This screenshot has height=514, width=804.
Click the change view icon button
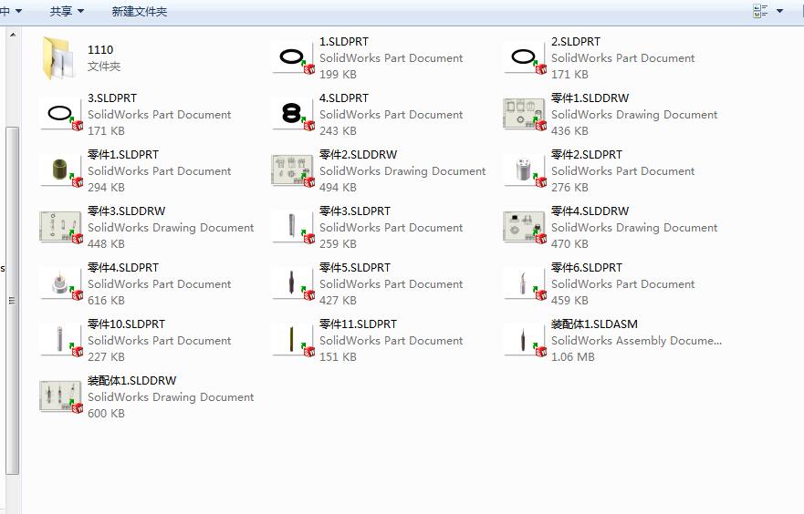(760, 12)
